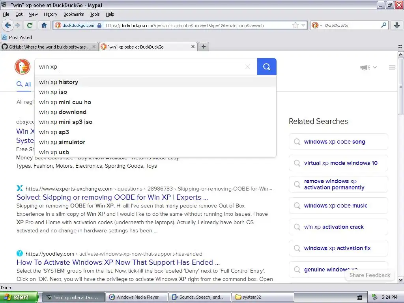The image size is (404, 303).
Task: Click the scrollbar up arrow
Action: (400, 54)
